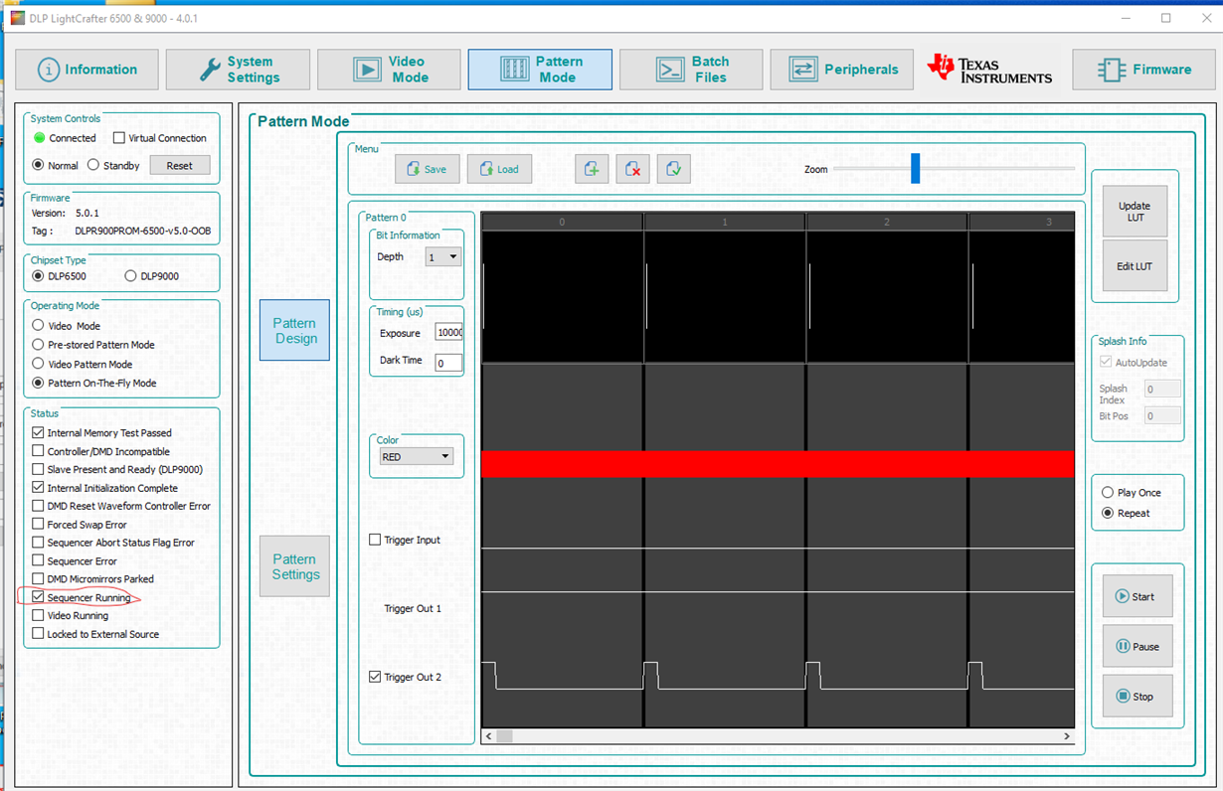
Task: Click Internal Memory Test Passed checkbox
Action: click(38, 432)
